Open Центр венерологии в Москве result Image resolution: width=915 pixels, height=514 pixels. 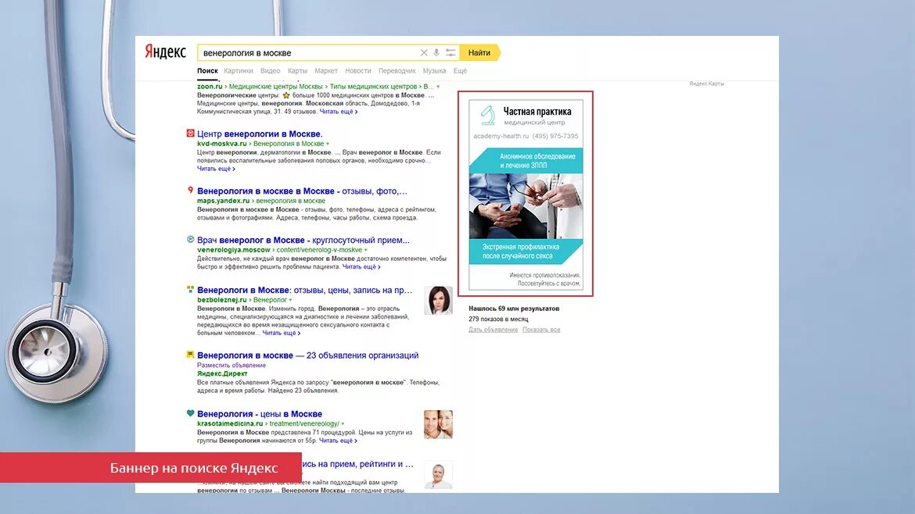tap(260, 134)
